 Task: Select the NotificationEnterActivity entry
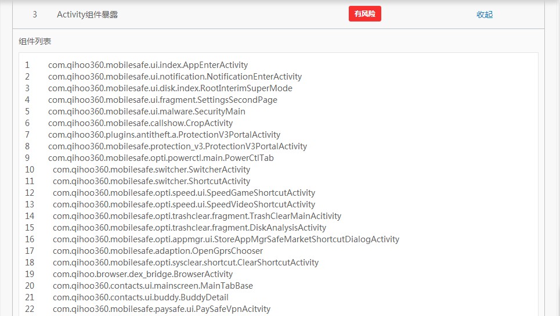[x=175, y=77]
